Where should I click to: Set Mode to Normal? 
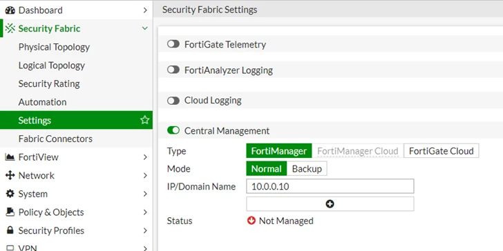coord(266,169)
